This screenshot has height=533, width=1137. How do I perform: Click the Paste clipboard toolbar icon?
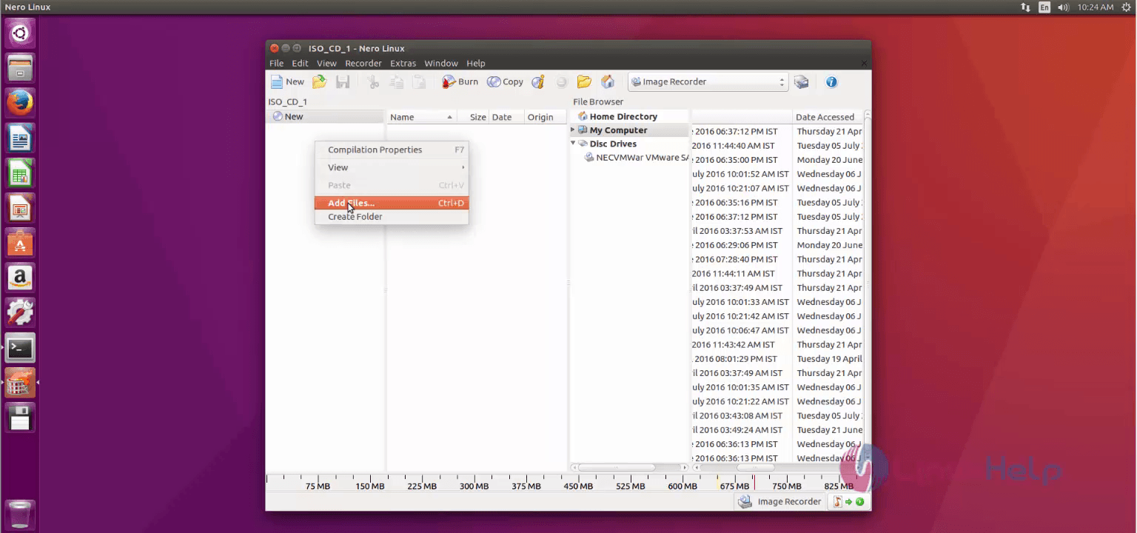point(419,82)
